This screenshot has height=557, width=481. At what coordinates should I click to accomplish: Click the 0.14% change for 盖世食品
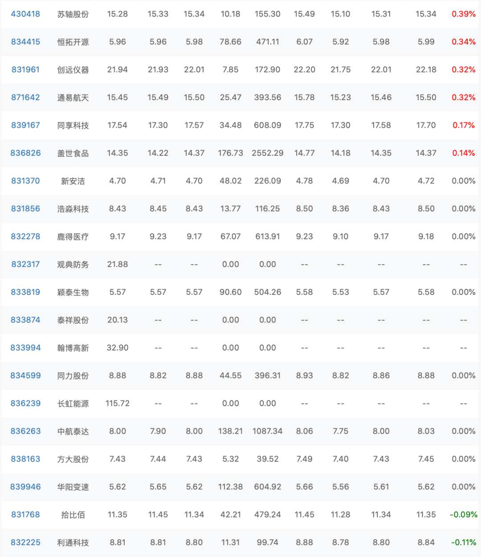point(464,153)
